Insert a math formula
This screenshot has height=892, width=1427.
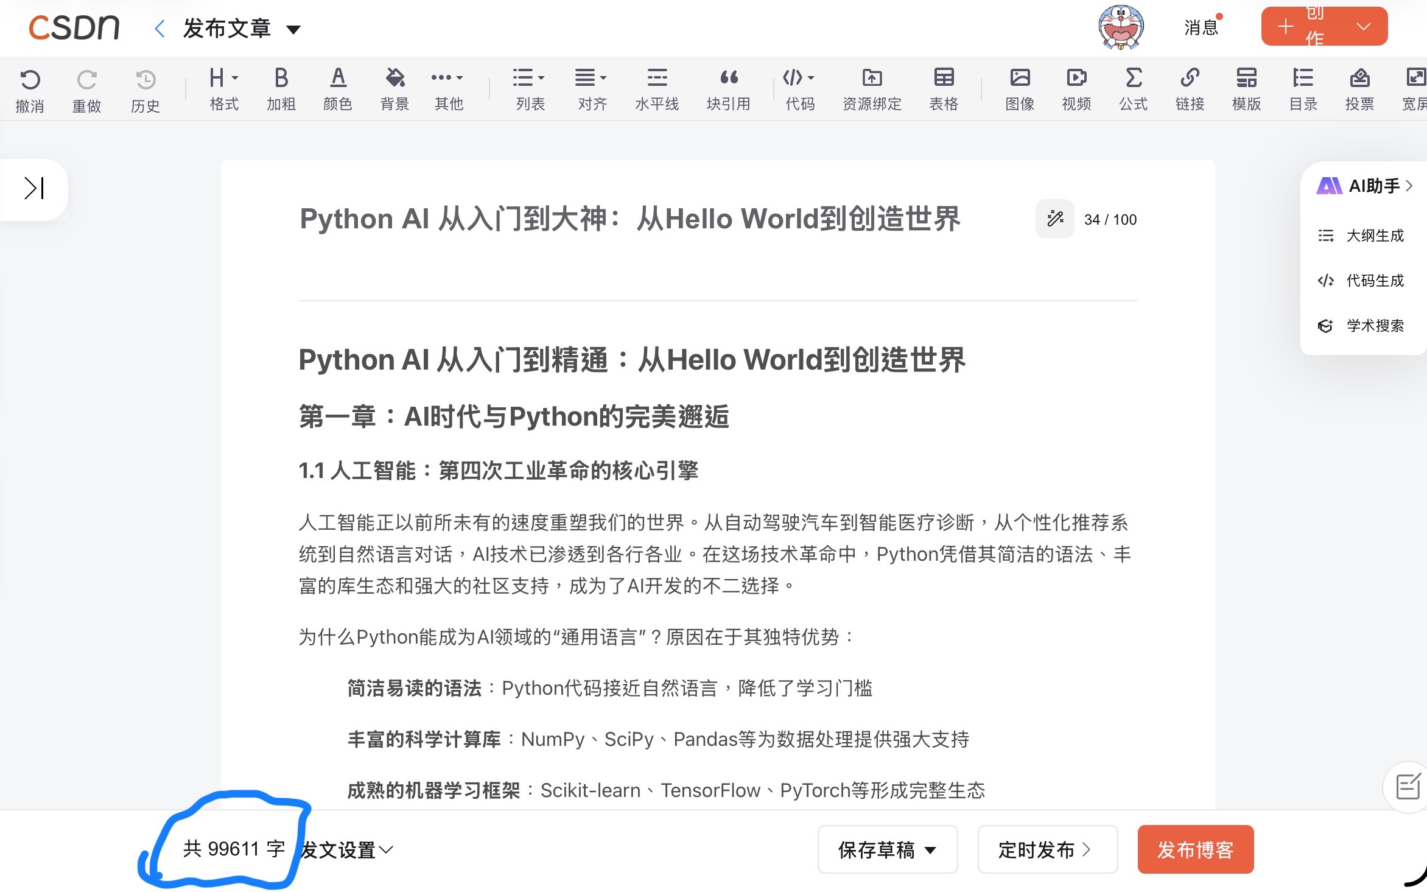[1132, 88]
